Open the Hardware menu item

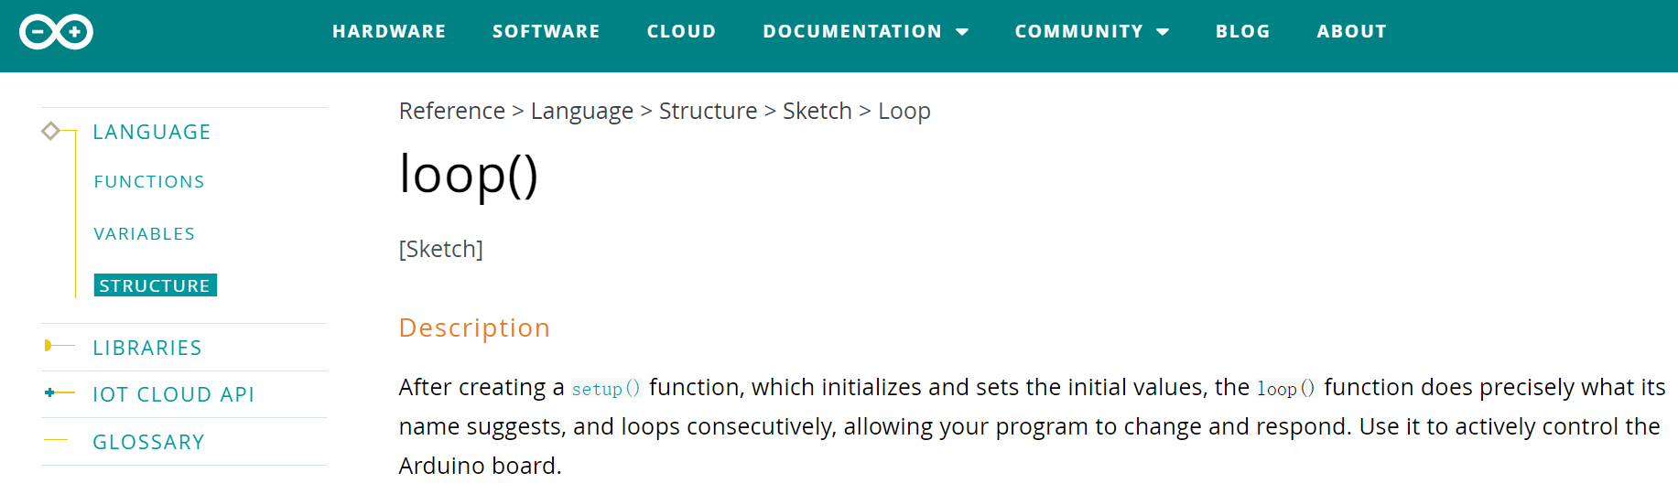click(x=389, y=31)
